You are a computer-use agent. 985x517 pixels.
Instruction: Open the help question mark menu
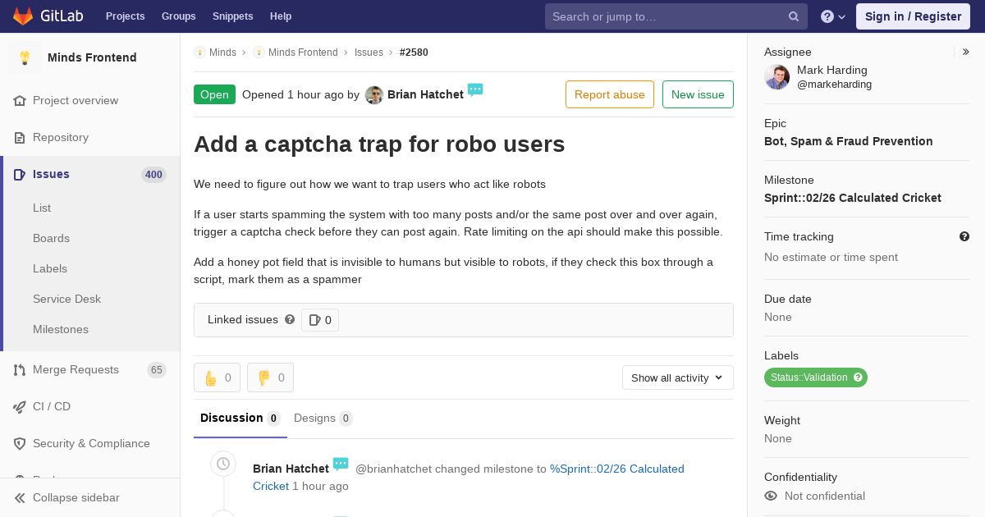point(833,16)
